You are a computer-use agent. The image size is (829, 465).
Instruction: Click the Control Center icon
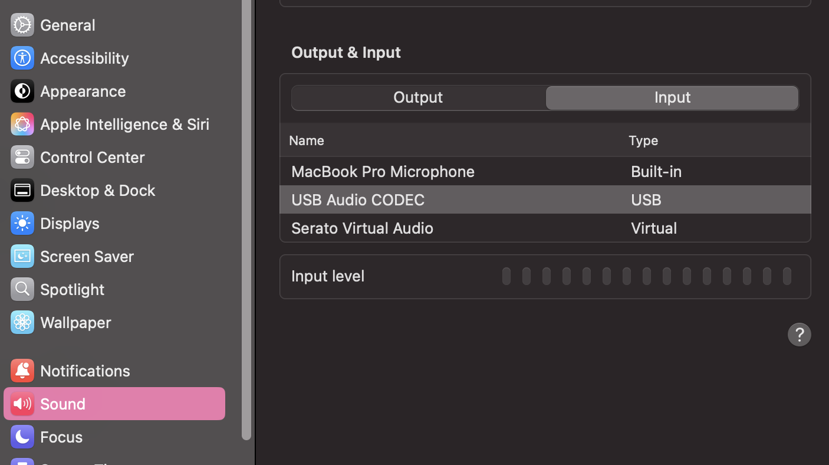coord(22,157)
